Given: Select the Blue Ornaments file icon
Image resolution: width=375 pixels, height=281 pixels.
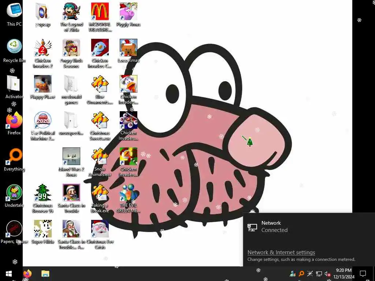Looking at the screenshot, I should [100, 84].
